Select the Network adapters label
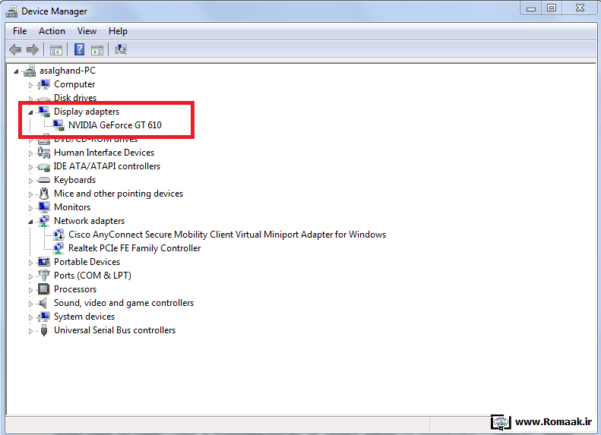Viewport: 601px width, 435px height. coord(90,221)
